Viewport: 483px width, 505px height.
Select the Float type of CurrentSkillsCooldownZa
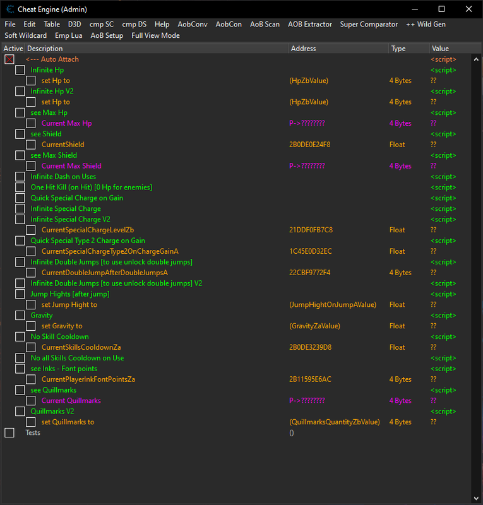[397, 347]
